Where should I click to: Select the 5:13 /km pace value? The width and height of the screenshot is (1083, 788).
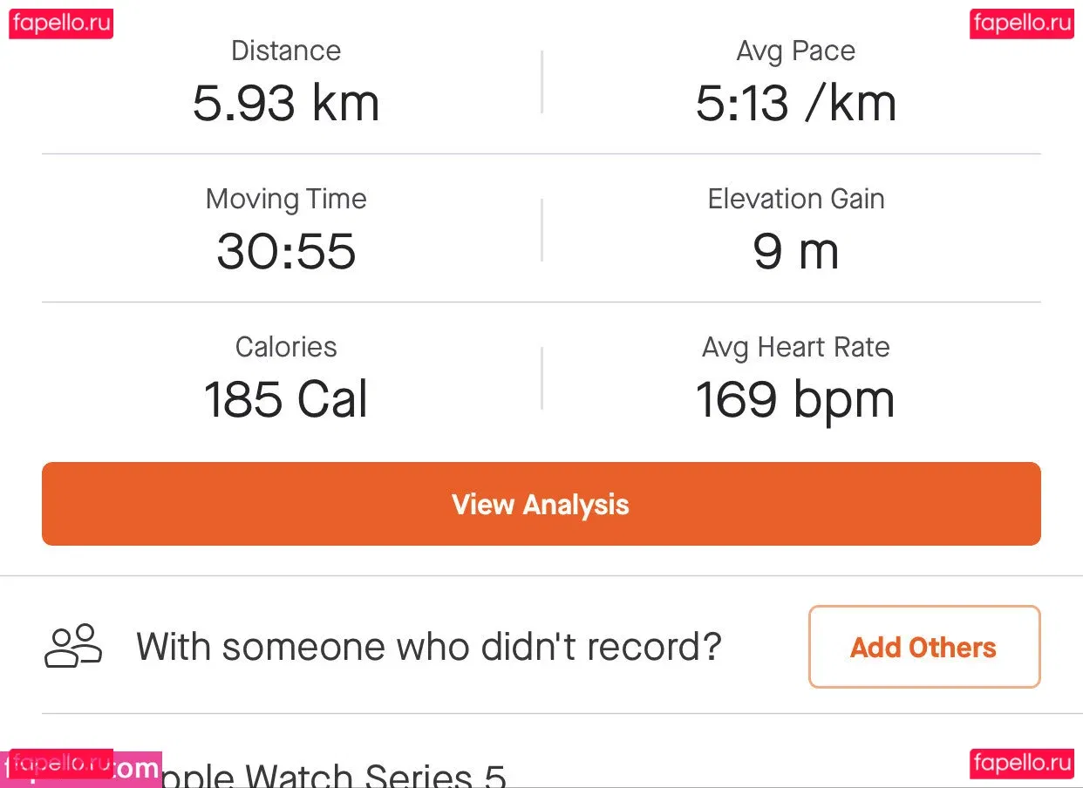click(x=795, y=103)
